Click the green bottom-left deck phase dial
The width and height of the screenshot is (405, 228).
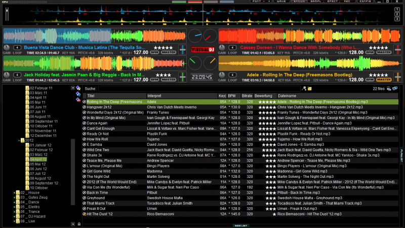pos(195,63)
